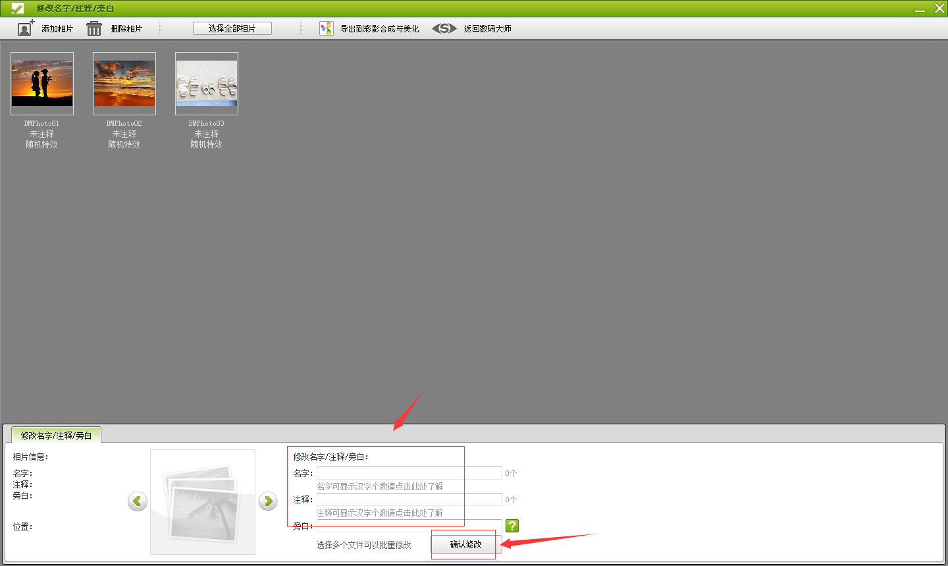Click the app logo in title bar

pos(16,8)
